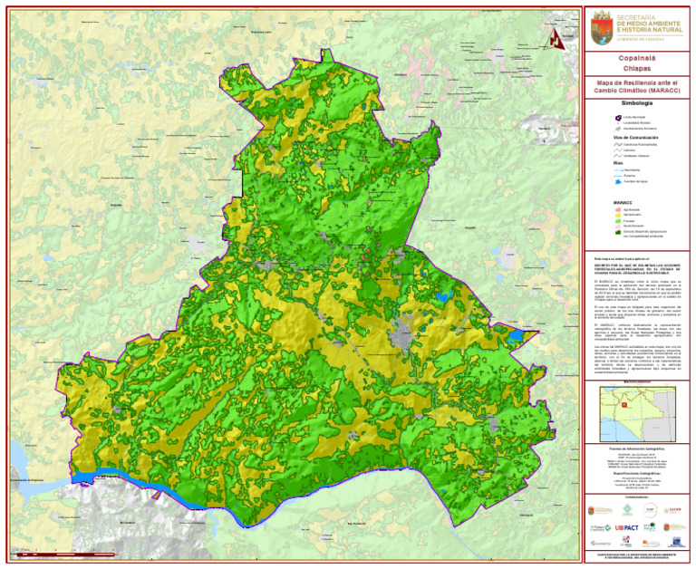Click the red and blue logo in bottom row

[626, 542]
